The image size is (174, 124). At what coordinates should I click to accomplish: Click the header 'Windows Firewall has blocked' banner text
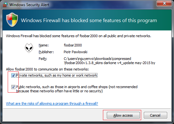pos(89,21)
